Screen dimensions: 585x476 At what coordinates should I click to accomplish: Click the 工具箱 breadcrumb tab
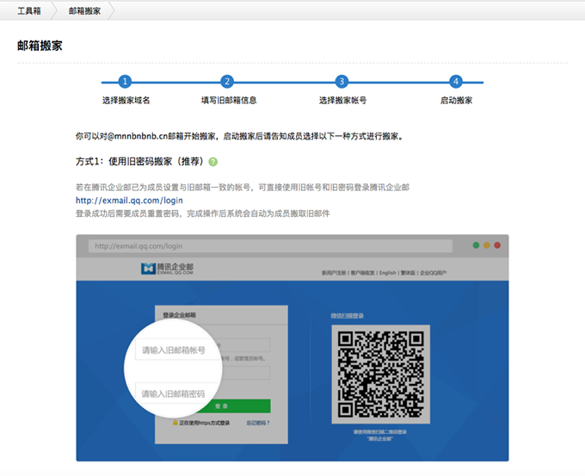(x=29, y=10)
